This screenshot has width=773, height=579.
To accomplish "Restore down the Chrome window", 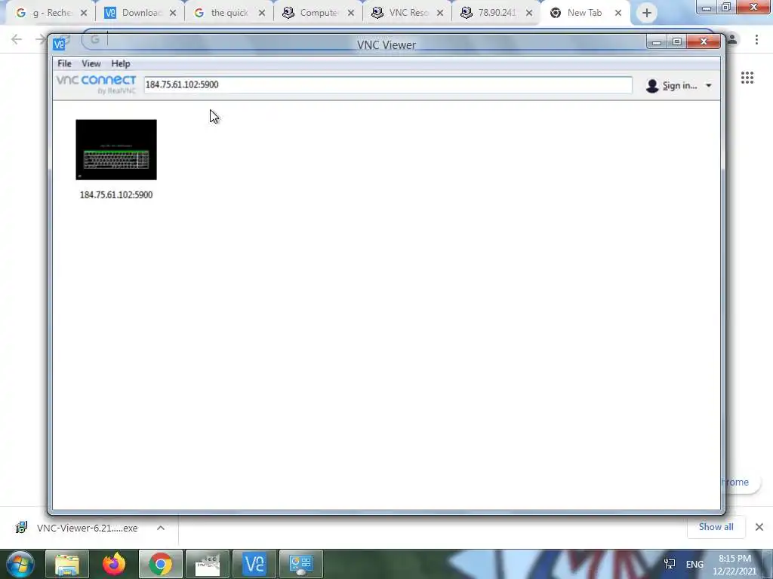I will point(725,7).
